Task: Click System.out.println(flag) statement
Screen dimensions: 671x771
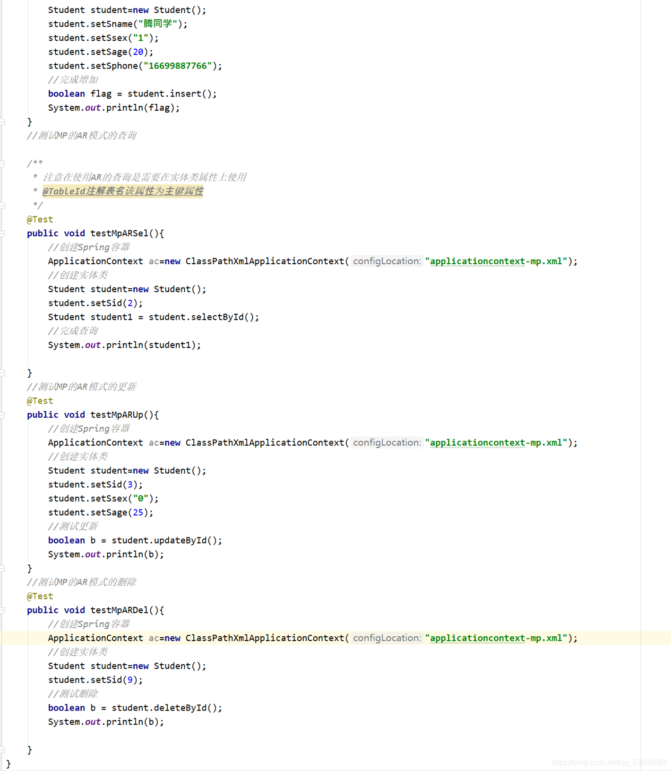Action: 114,108
